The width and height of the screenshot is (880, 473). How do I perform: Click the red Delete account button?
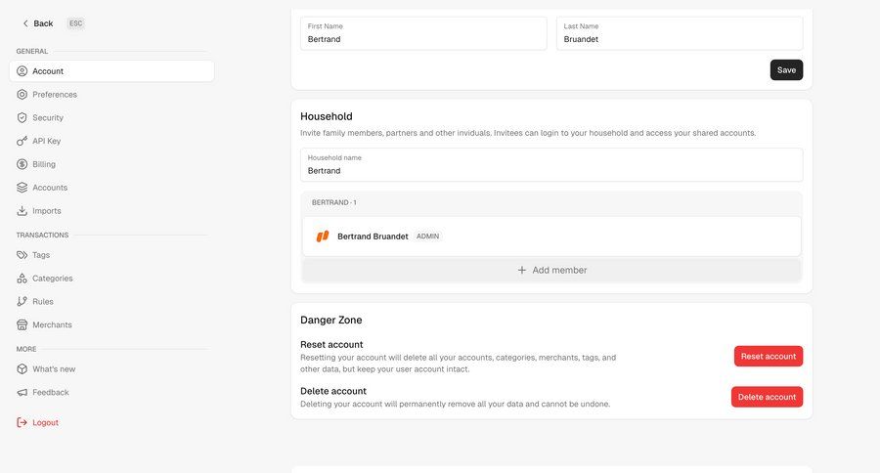click(767, 397)
